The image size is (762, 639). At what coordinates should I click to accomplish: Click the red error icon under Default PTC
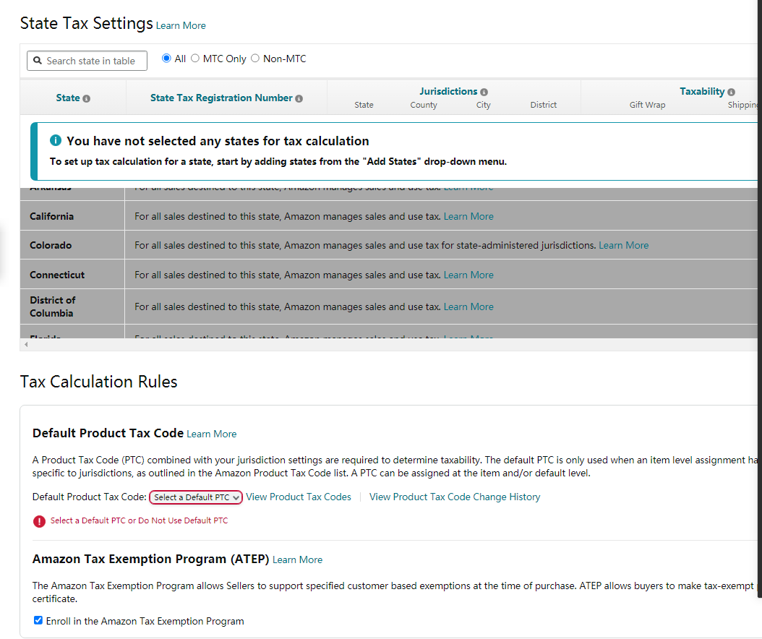[39, 521]
